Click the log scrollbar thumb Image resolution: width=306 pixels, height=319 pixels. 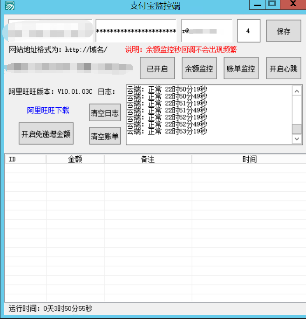[x=297, y=129]
